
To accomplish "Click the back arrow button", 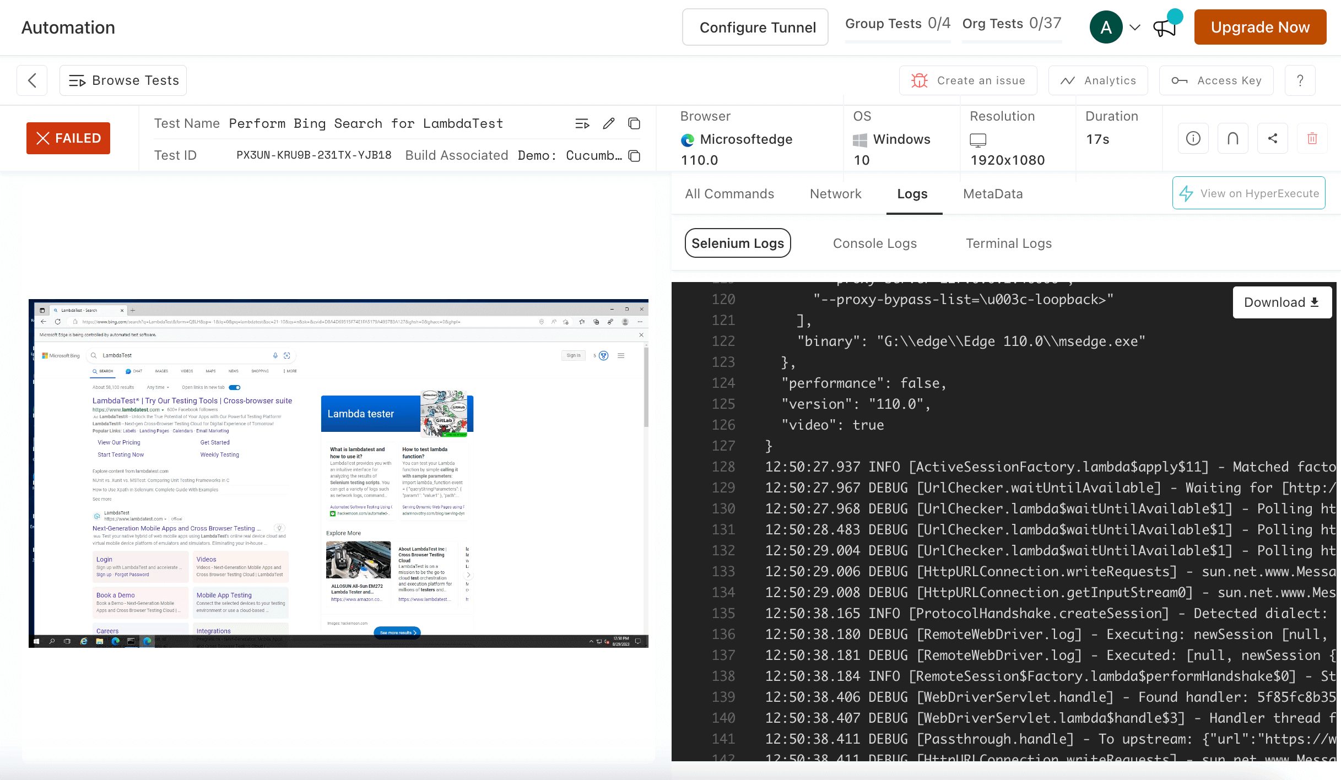I will (x=32, y=80).
